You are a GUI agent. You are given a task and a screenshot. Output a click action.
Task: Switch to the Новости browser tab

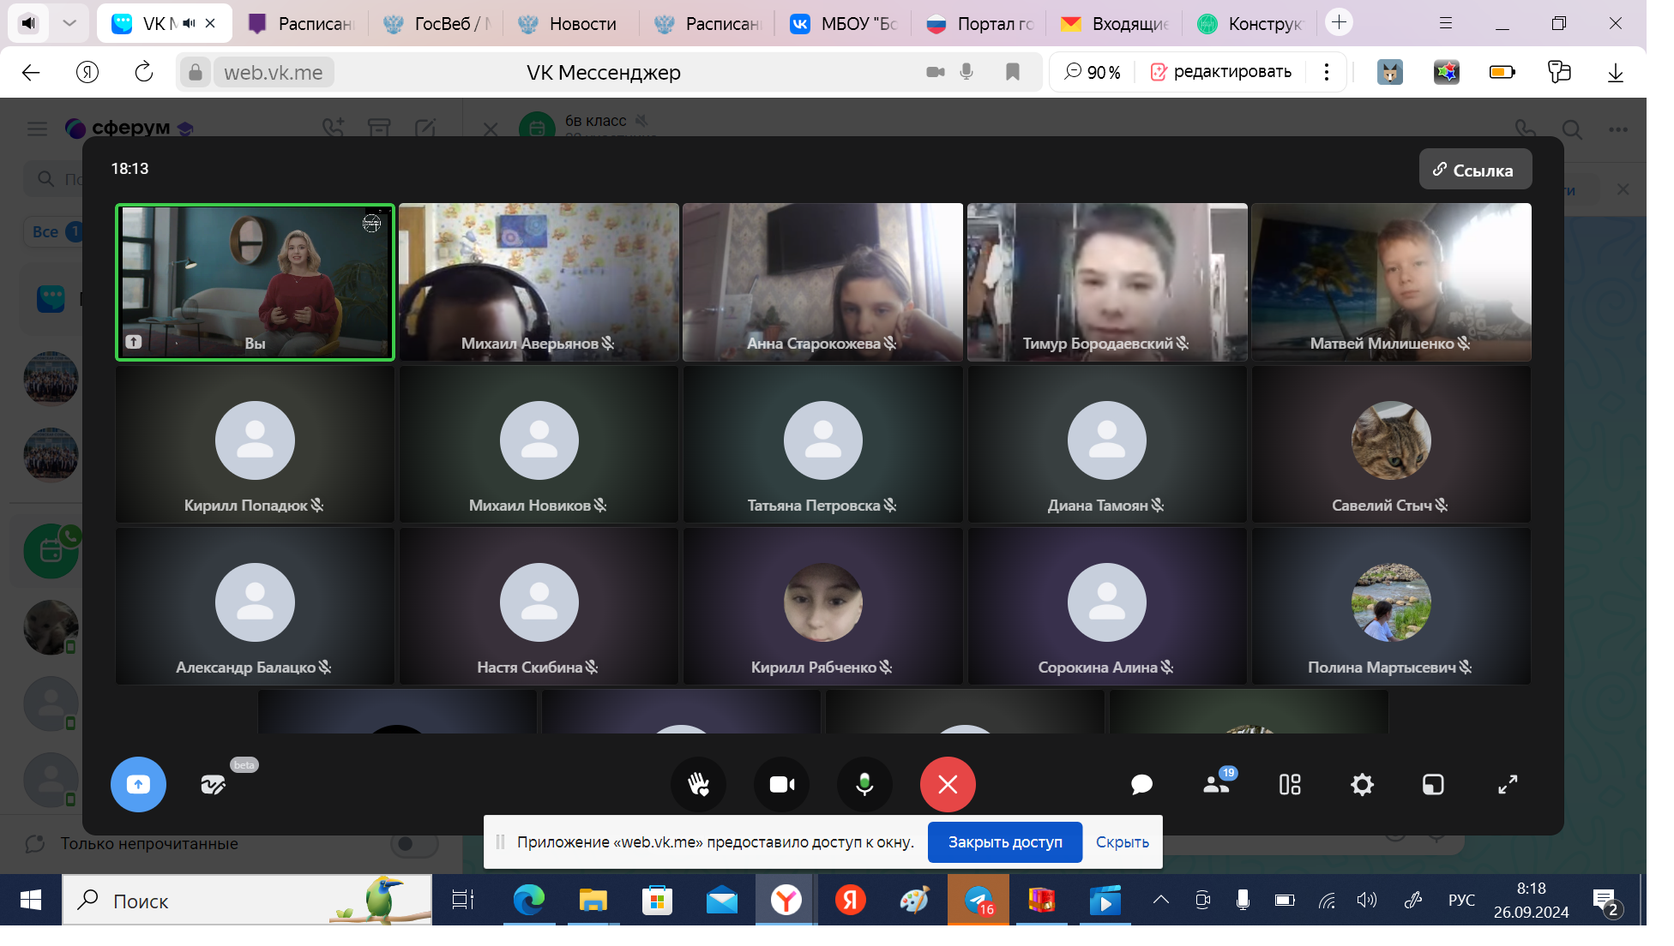coord(573,24)
